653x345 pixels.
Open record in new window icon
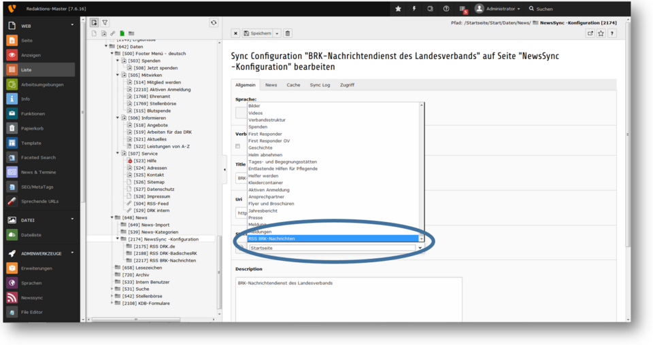pyautogui.click(x=590, y=33)
